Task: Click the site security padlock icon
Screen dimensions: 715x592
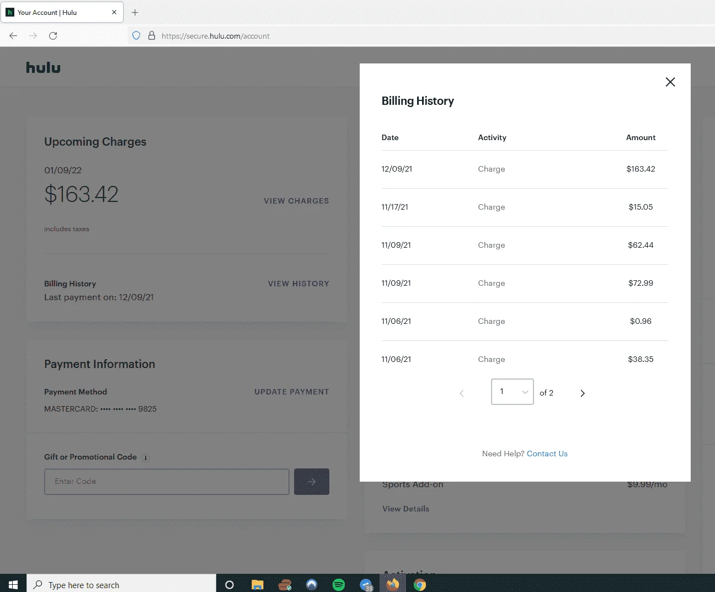Action: coord(152,36)
